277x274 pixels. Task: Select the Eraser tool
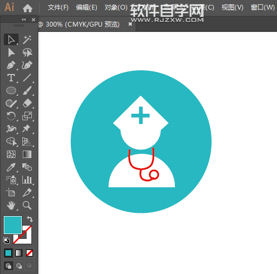coord(27,103)
